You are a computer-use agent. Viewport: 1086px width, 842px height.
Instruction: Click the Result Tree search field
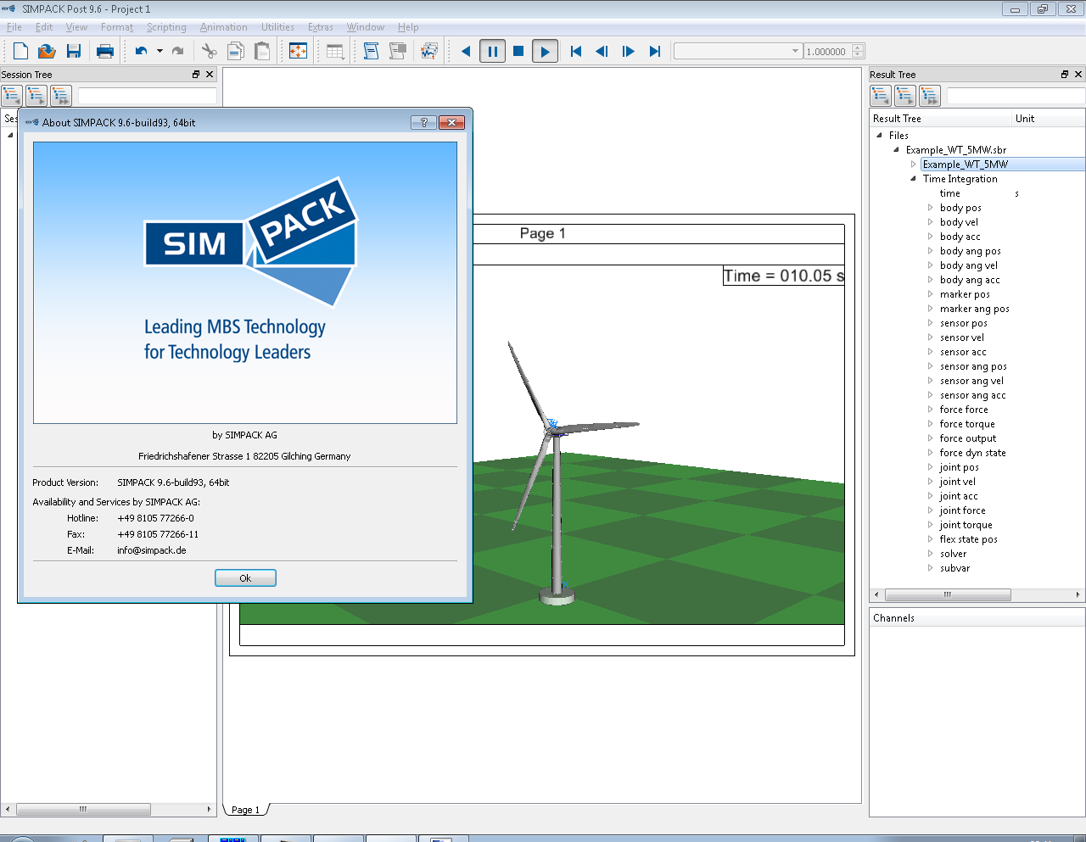[x=1015, y=96]
